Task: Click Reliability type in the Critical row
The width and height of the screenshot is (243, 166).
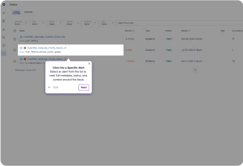Action: [150, 39]
